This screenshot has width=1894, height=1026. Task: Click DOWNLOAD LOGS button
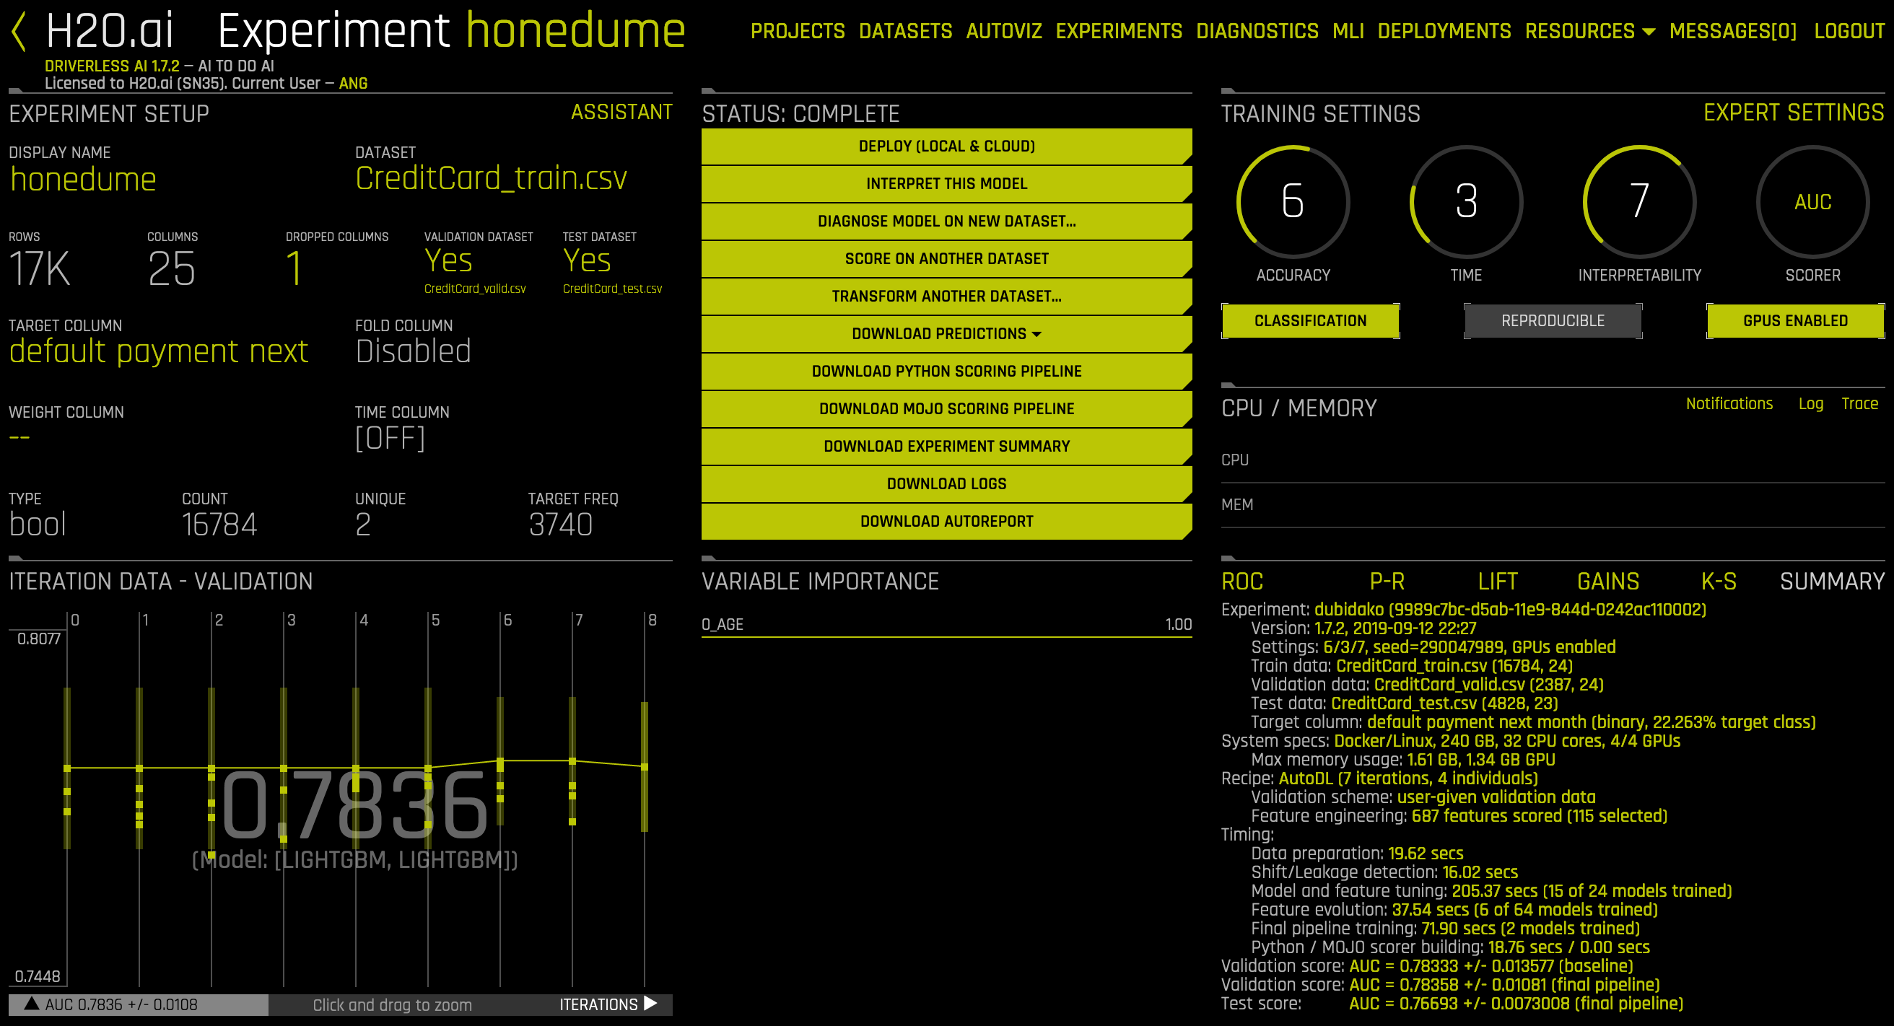[x=946, y=483]
